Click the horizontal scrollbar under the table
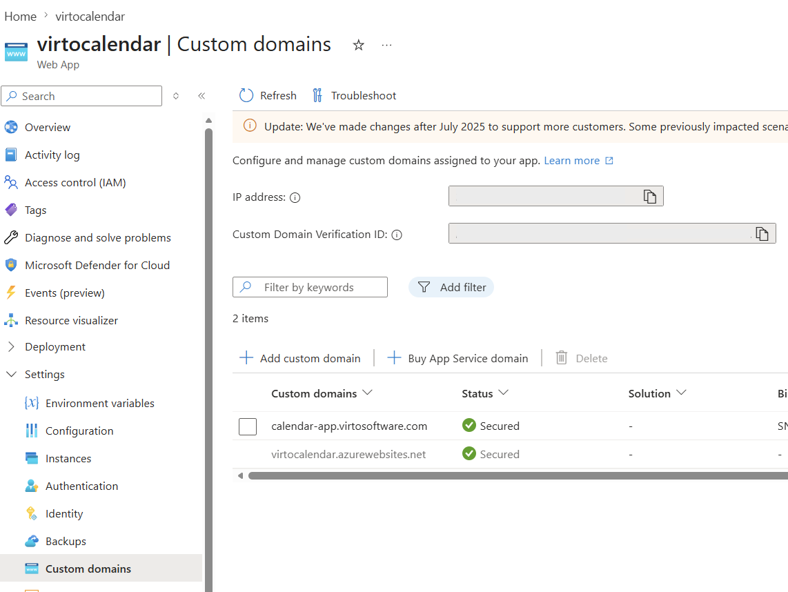Screen dimensions: 788x592 (518, 476)
